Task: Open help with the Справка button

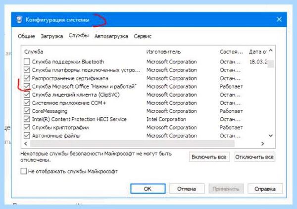Action: (x=265, y=189)
